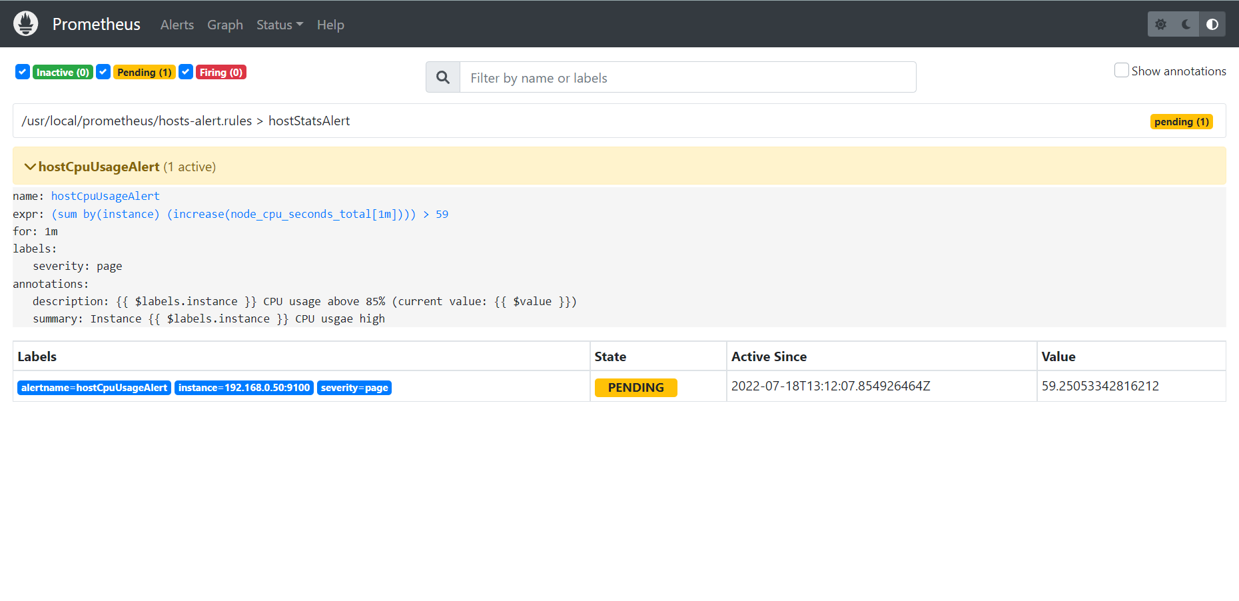Go to the Alerts nav item

coord(177,25)
